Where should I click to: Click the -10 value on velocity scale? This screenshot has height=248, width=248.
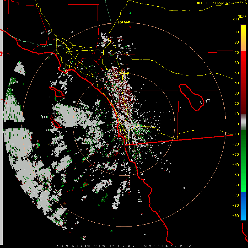pyautogui.click(x=236, y=134)
